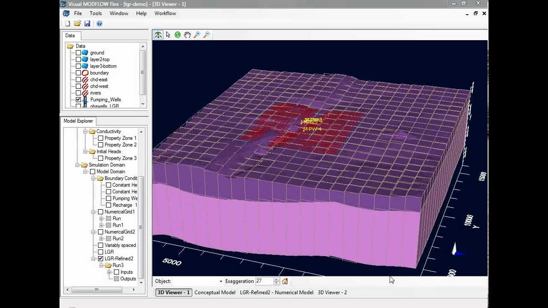Open the Help question-mark icon
This screenshot has width=548, height=308.
(x=99, y=24)
